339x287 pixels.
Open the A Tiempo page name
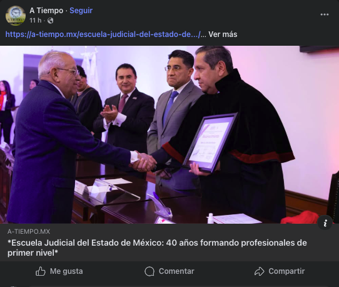(x=46, y=11)
